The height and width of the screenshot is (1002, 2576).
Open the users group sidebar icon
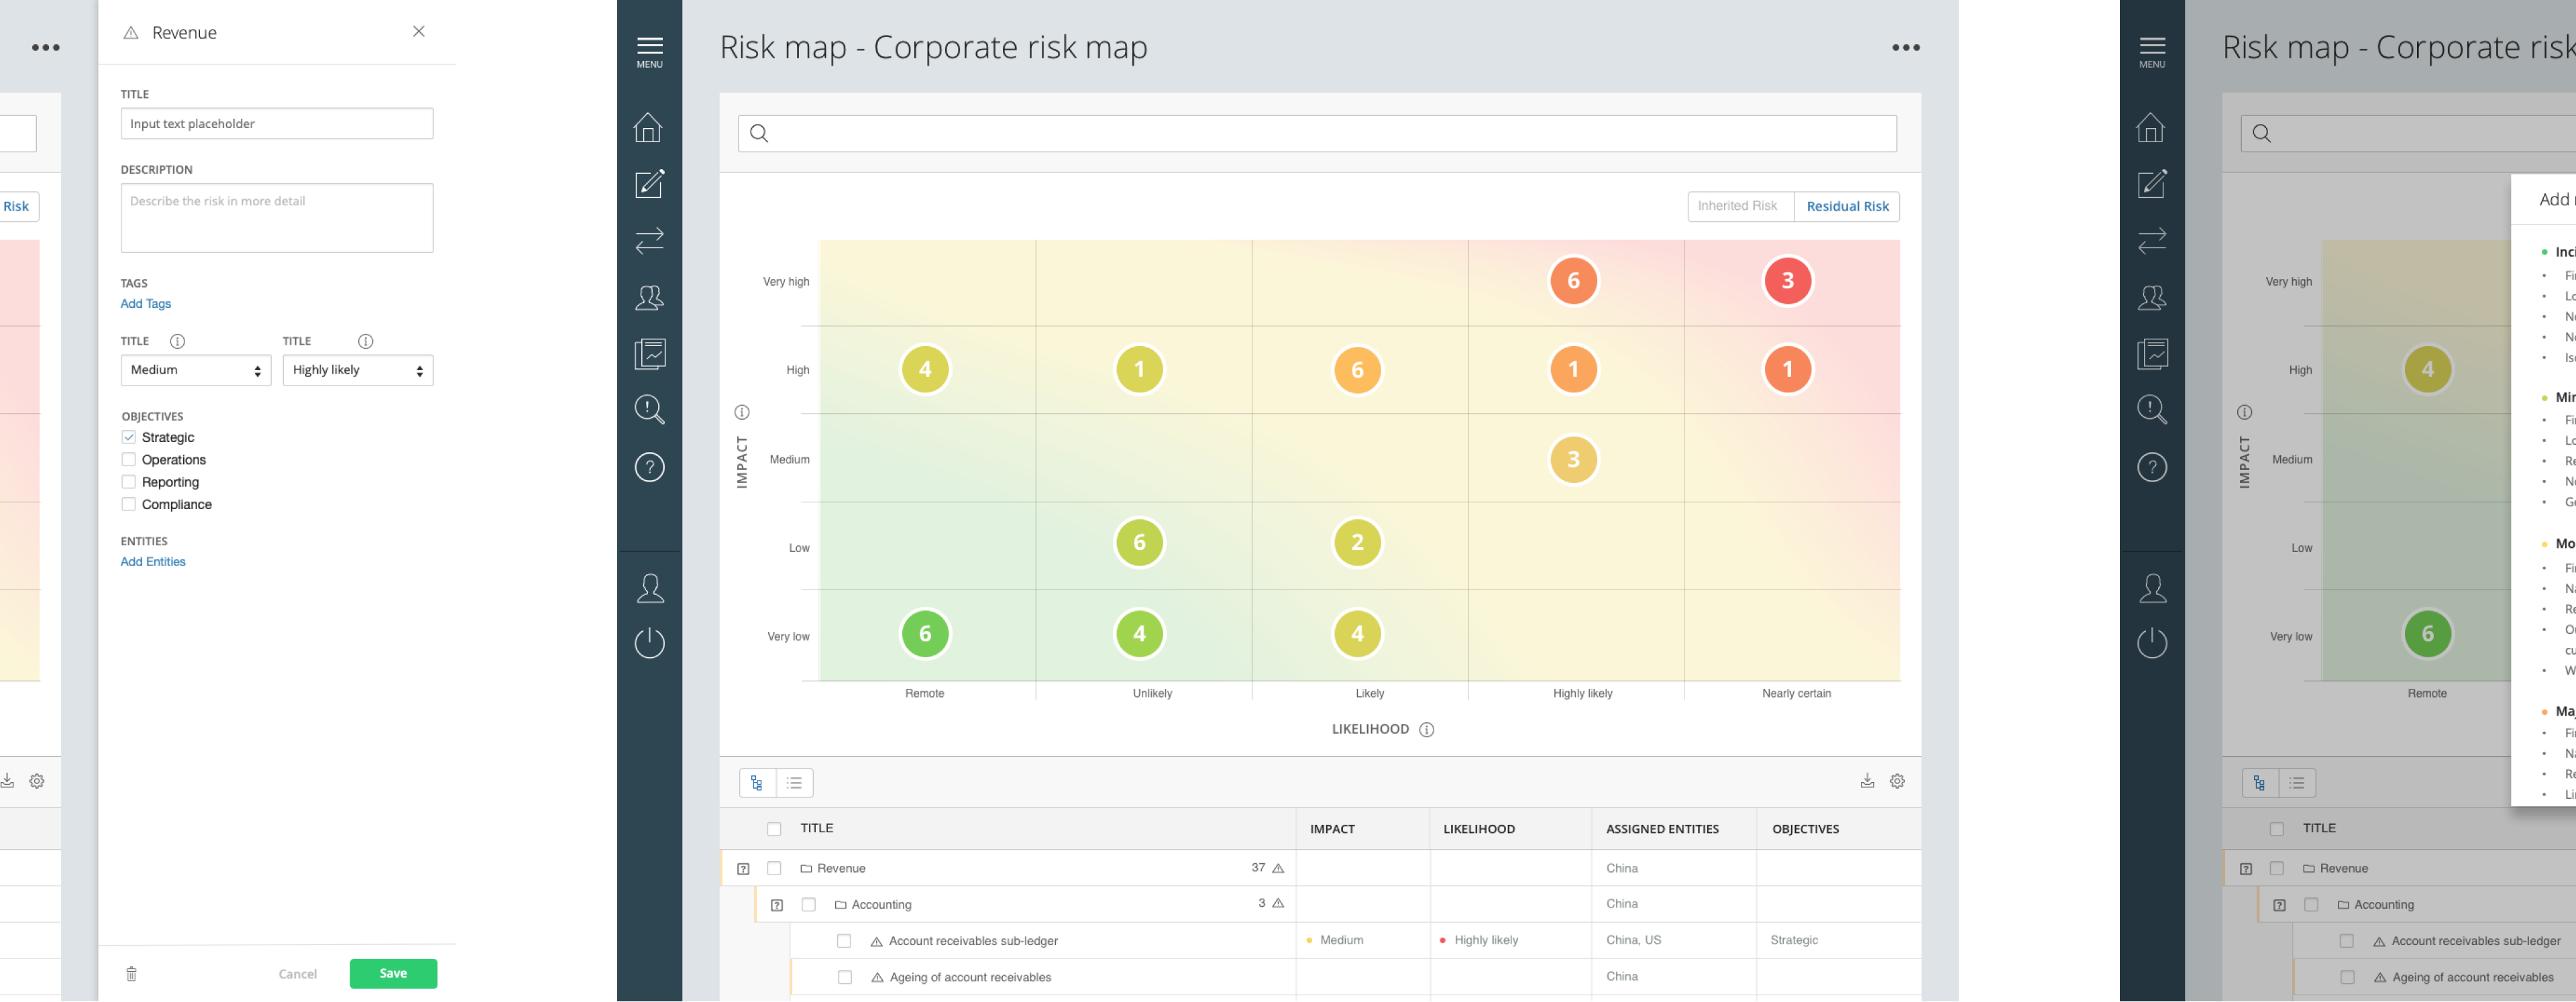click(649, 297)
